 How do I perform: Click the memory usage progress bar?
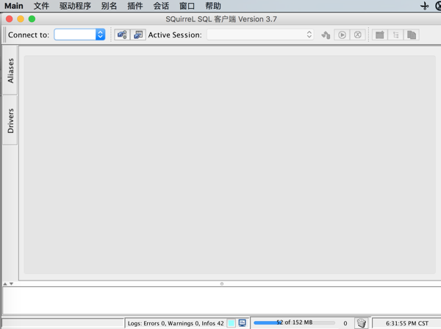(x=294, y=322)
